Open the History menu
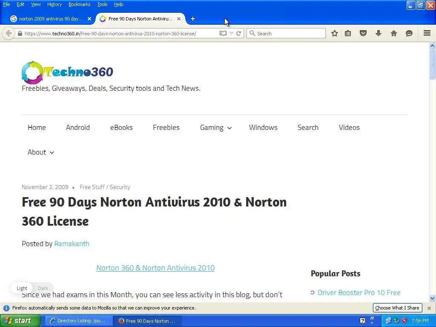The width and height of the screenshot is (436, 327). [54, 4]
